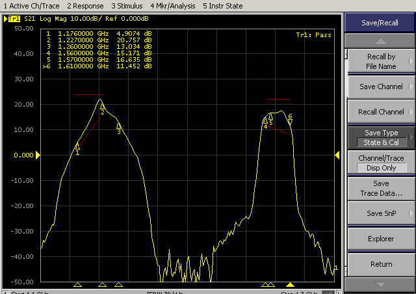Image resolution: width=416 pixels, height=294 pixels.
Task: Select marker 2 at the left peak
Action: [102, 107]
